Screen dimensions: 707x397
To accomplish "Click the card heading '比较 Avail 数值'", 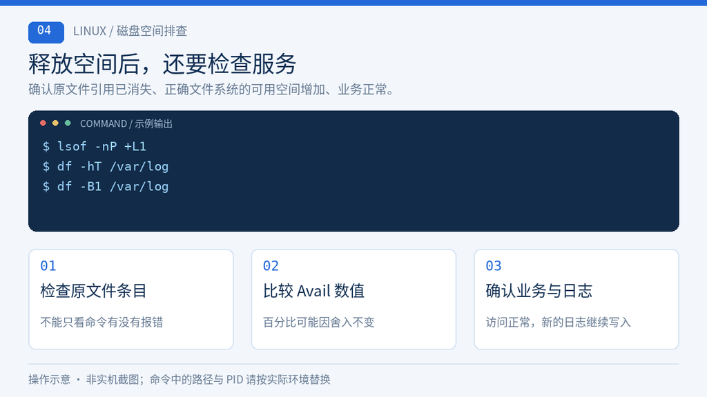I will (x=314, y=291).
